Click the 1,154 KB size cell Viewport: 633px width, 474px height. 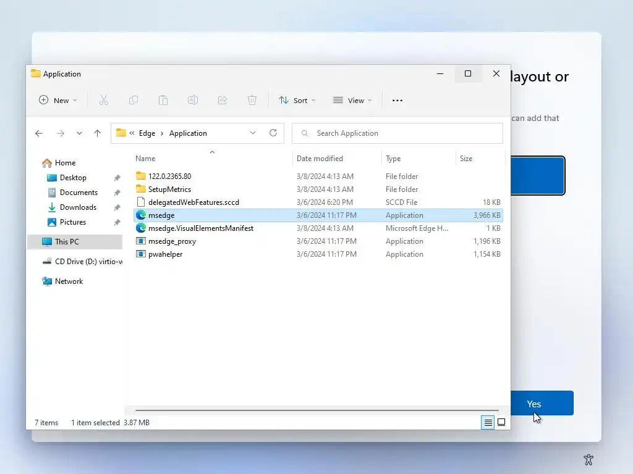coord(487,254)
